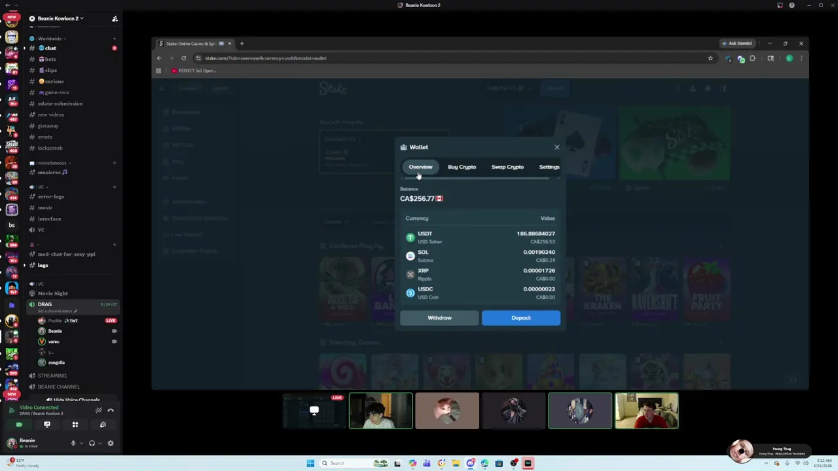The width and height of the screenshot is (838, 471).
Task: Toggle noise suppression icon
Action: (98, 410)
